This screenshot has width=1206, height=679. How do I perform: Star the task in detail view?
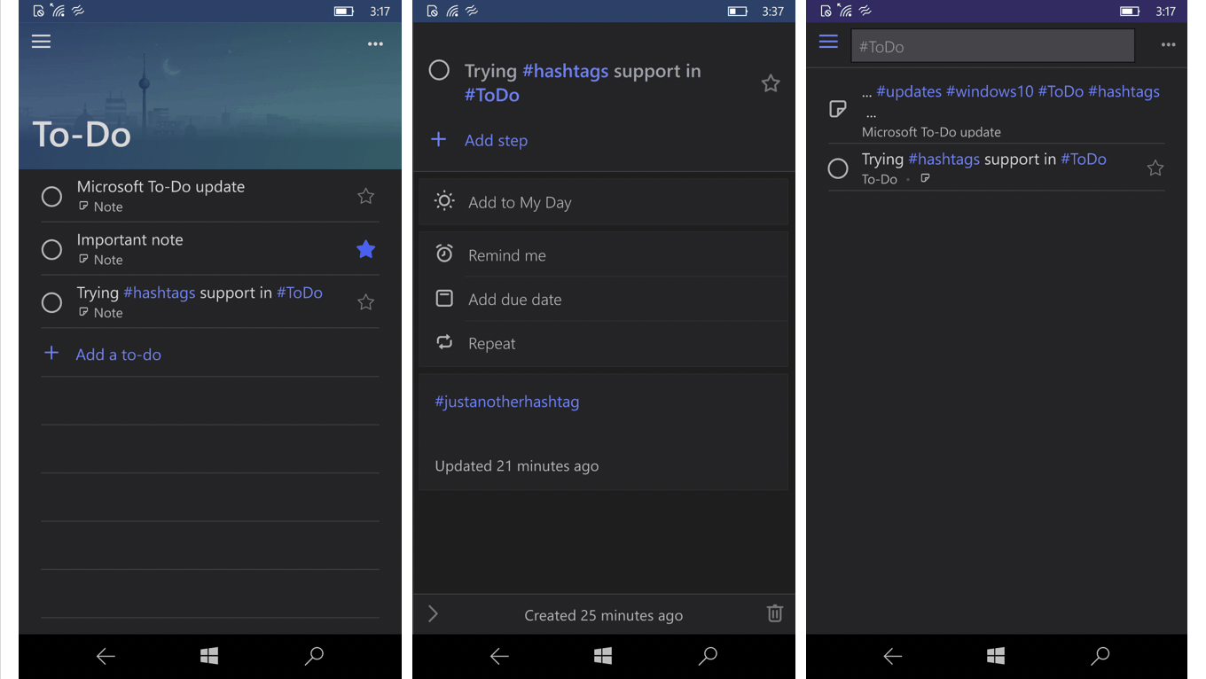771,83
